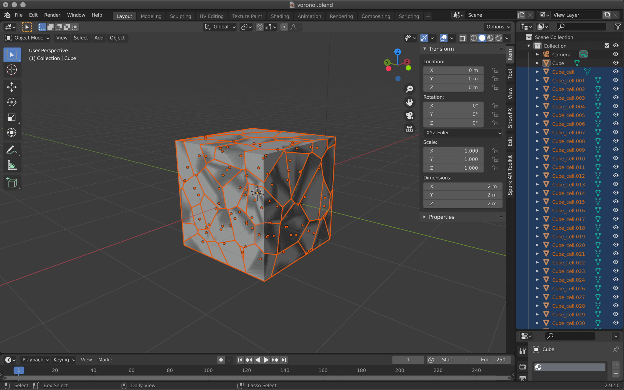Select the Move tool

tap(12, 87)
